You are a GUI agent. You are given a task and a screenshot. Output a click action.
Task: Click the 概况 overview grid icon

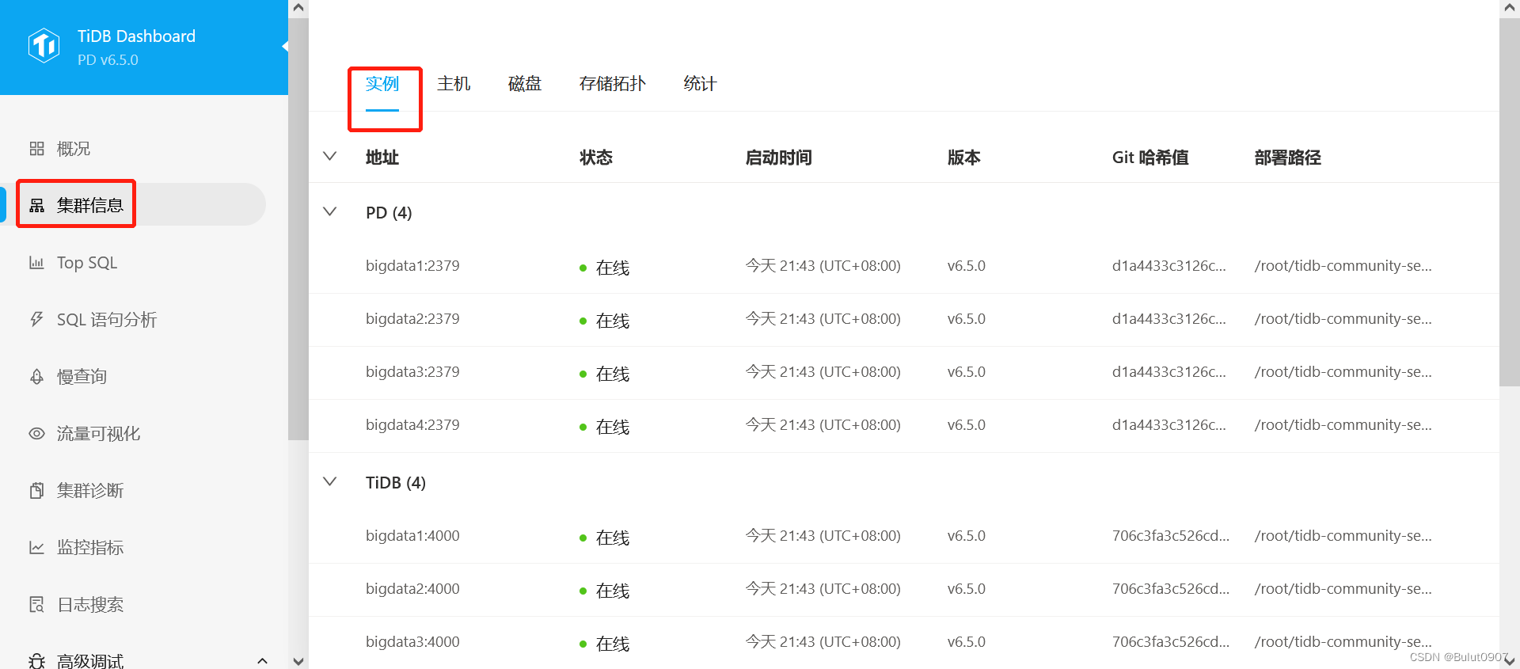[x=36, y=149]
